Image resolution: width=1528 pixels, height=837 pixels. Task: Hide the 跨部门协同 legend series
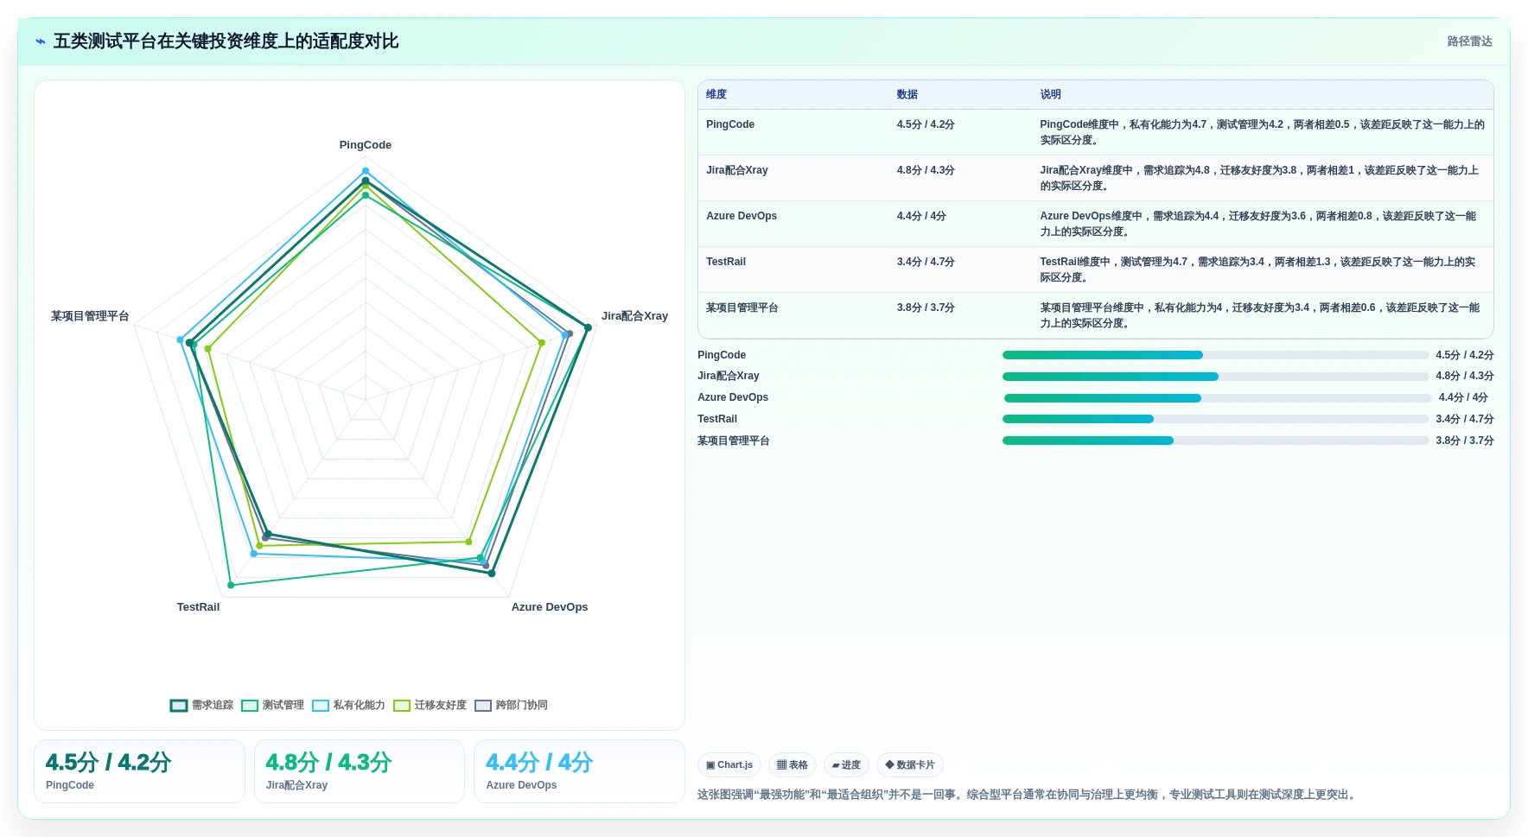coord(511,705)
